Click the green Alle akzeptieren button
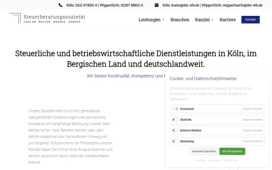Image resolution: width=272 pixels, height=170 pixels. tap(232, 151)
